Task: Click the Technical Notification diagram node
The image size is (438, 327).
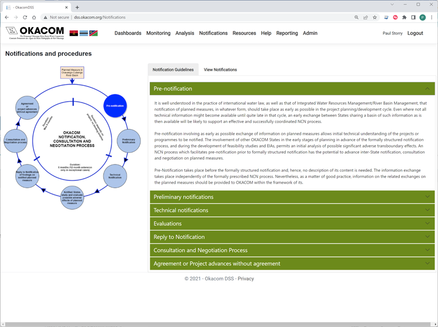Action: pyautogui.click(x=115, y=176)
